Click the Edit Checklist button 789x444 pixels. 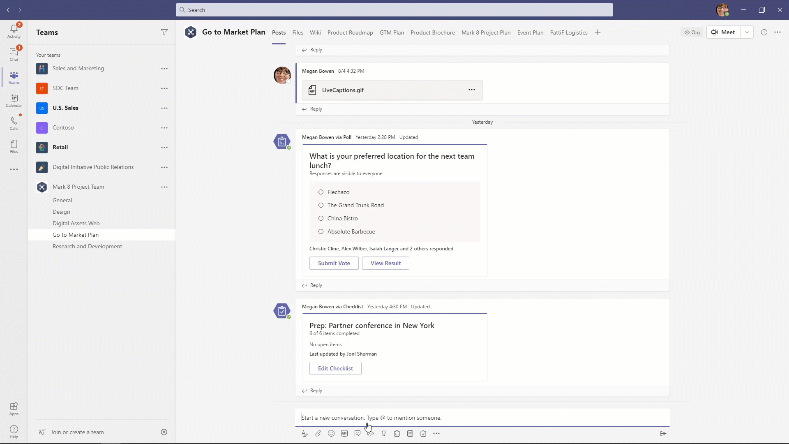click(335, 368)
